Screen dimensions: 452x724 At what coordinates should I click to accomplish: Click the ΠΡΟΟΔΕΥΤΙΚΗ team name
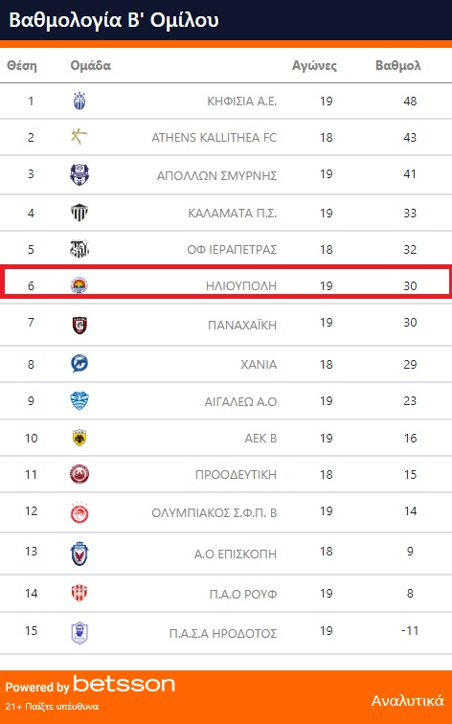pyautogui.click(x=236, y=475)
